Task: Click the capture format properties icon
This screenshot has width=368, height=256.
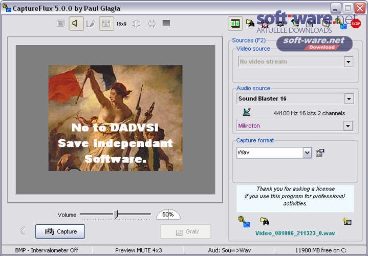Action: coord(320,153)
